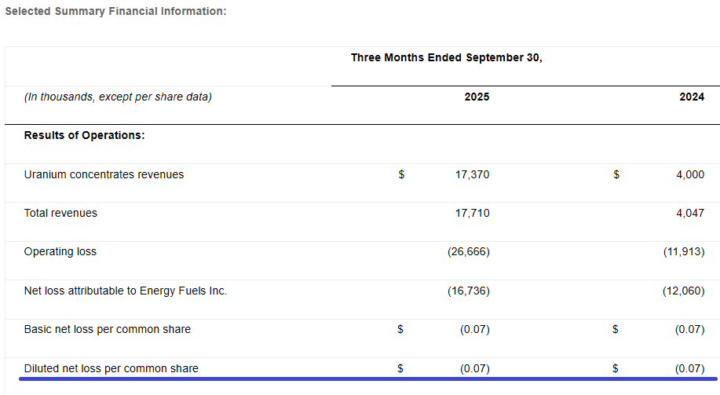720x395 pixels.
Task: Select the 4,000 revenue value
Action: coord(689,174)
